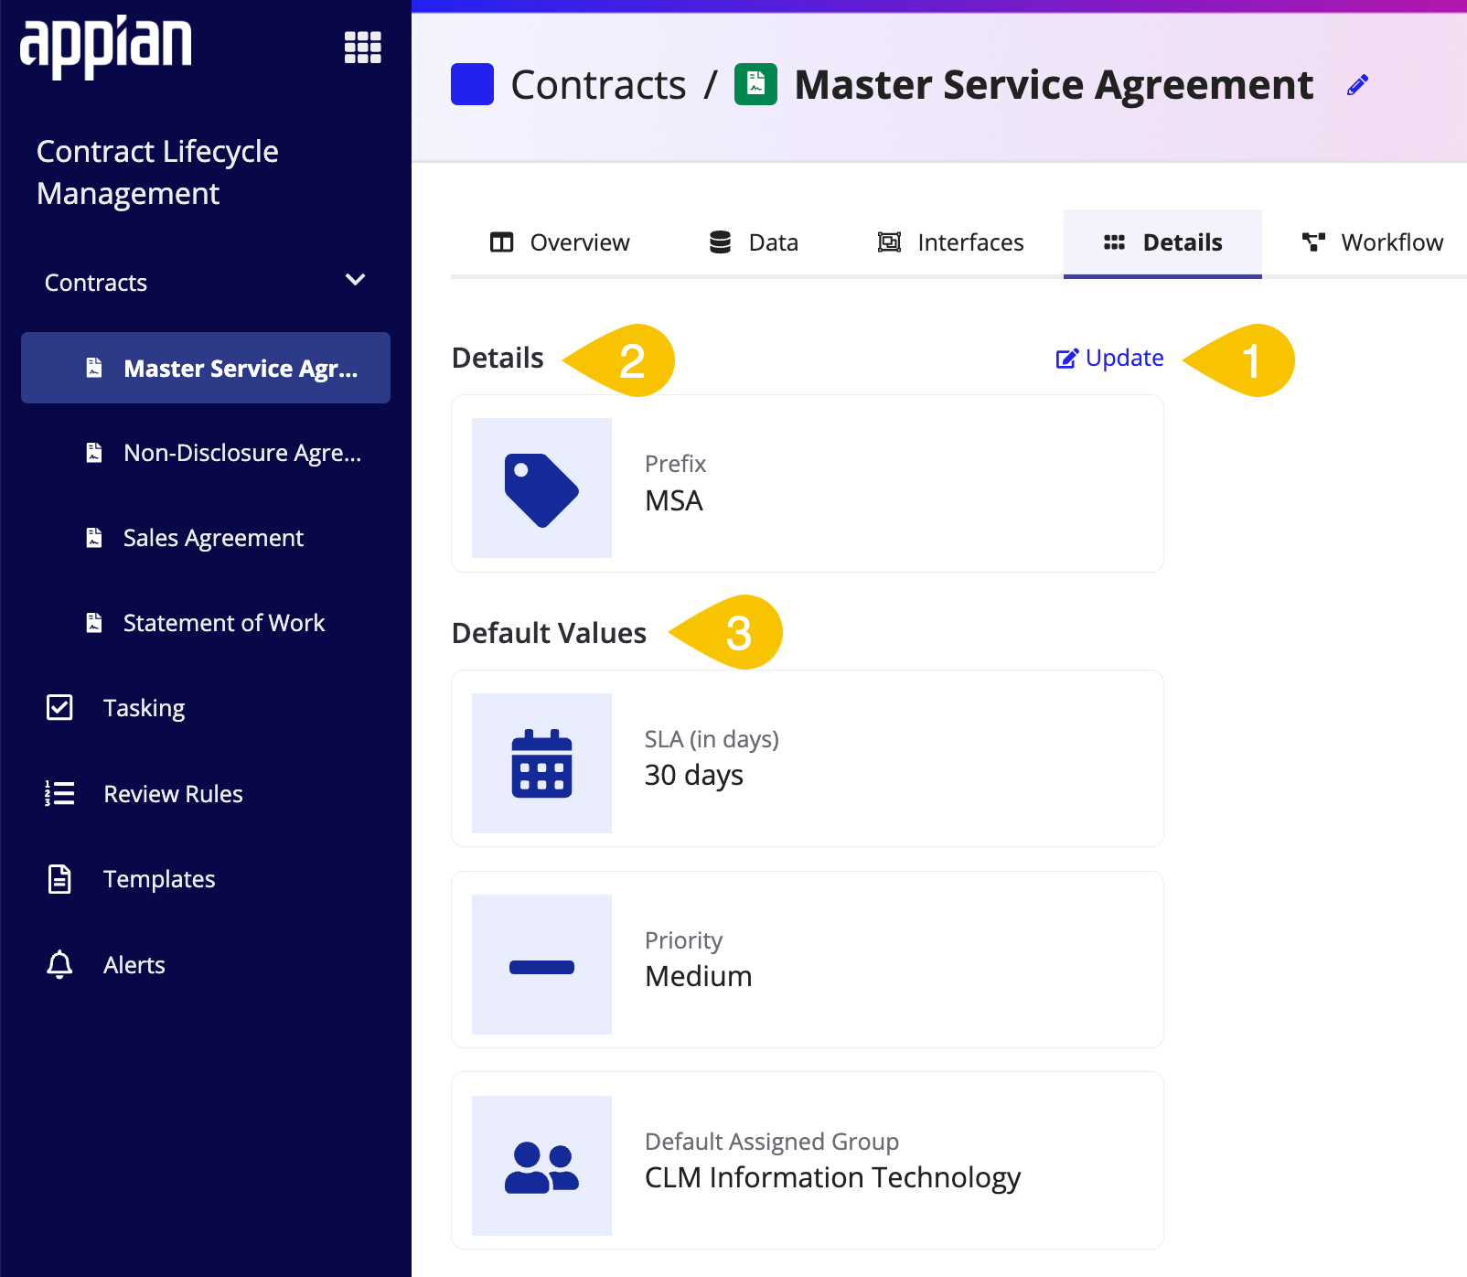1467x1277 pixels.
Task: Click the Templates file icon
Action: pyautogui.click(x=59, y=879)
